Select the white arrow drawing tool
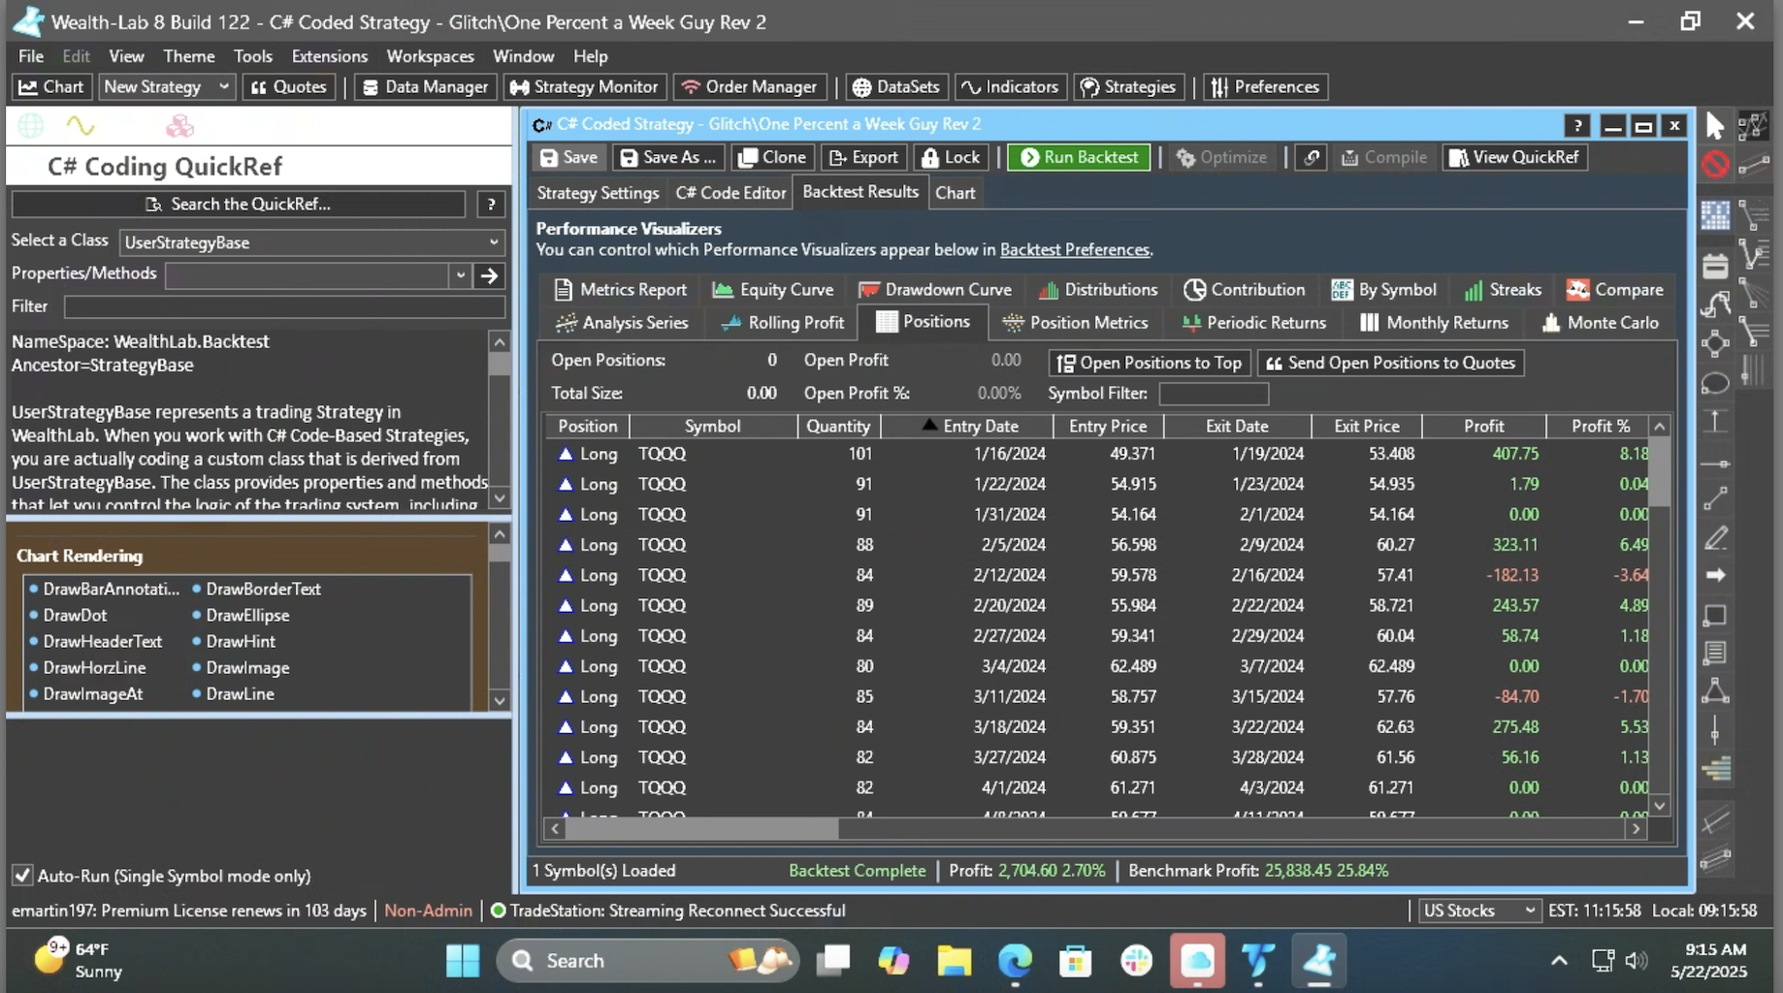The height and width of the screenshot is (993, 1783). [x=1715, y=575]
